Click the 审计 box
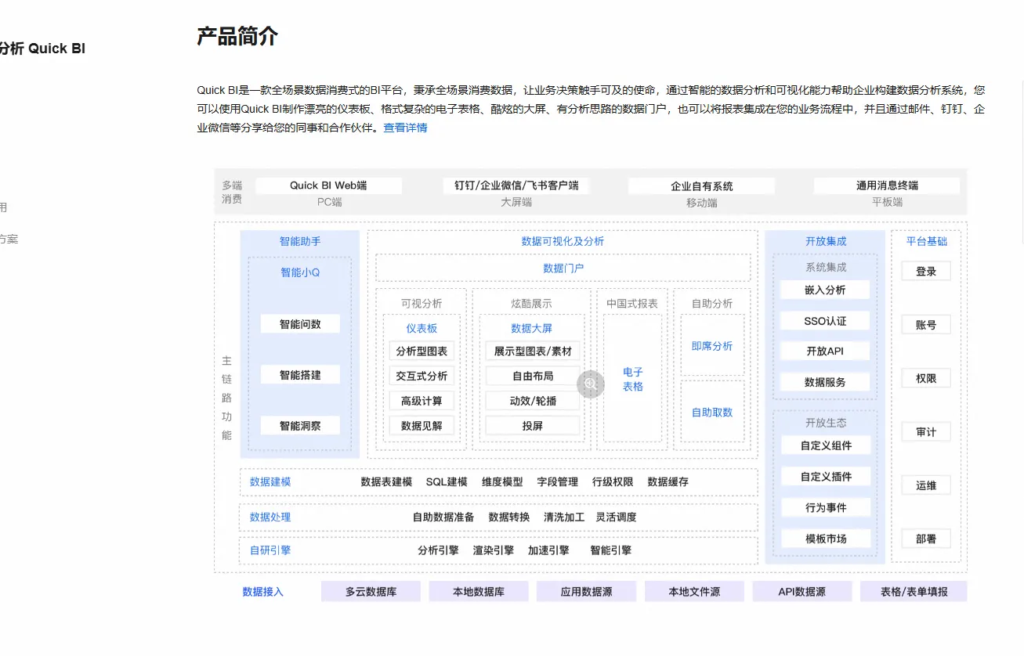The height and width of the screenshot is (656, 1024). coord(926,432)
